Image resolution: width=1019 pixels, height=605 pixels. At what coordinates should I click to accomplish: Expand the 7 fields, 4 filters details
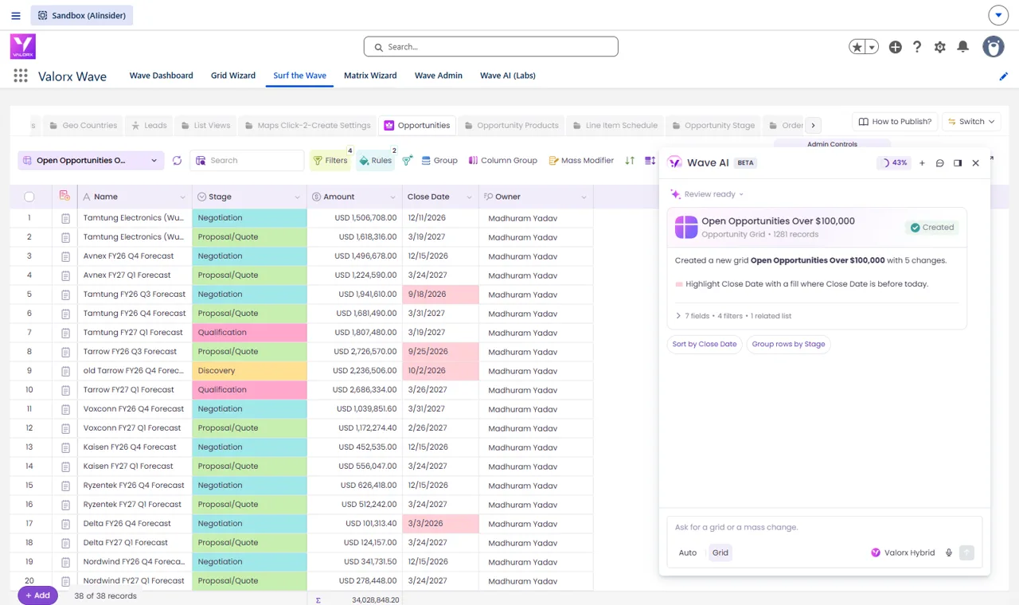[733, 316]
